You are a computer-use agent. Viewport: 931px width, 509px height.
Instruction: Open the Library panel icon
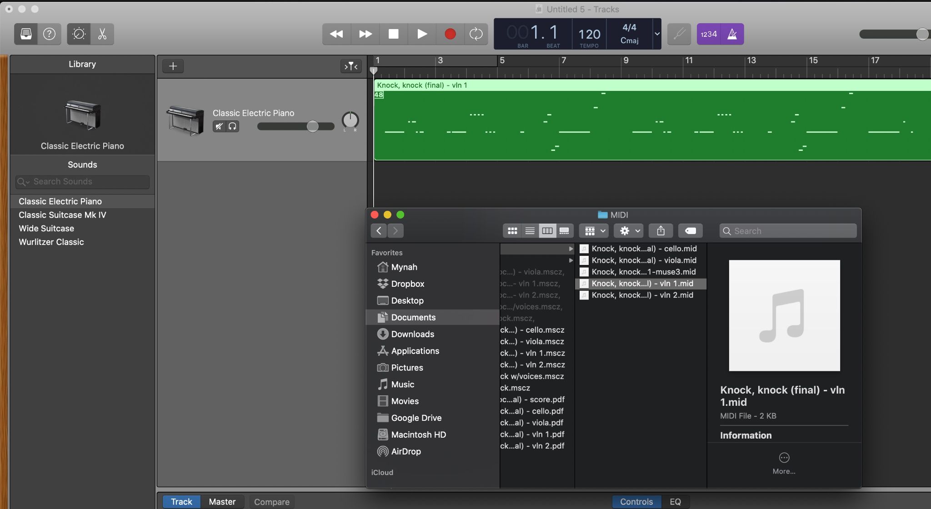click(x=26, y=34)
